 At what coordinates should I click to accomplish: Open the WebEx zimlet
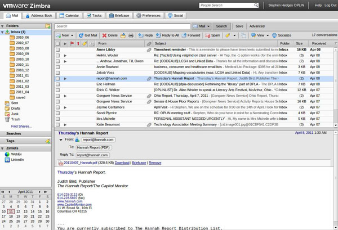pyautogui.click(x=16, y=154)
